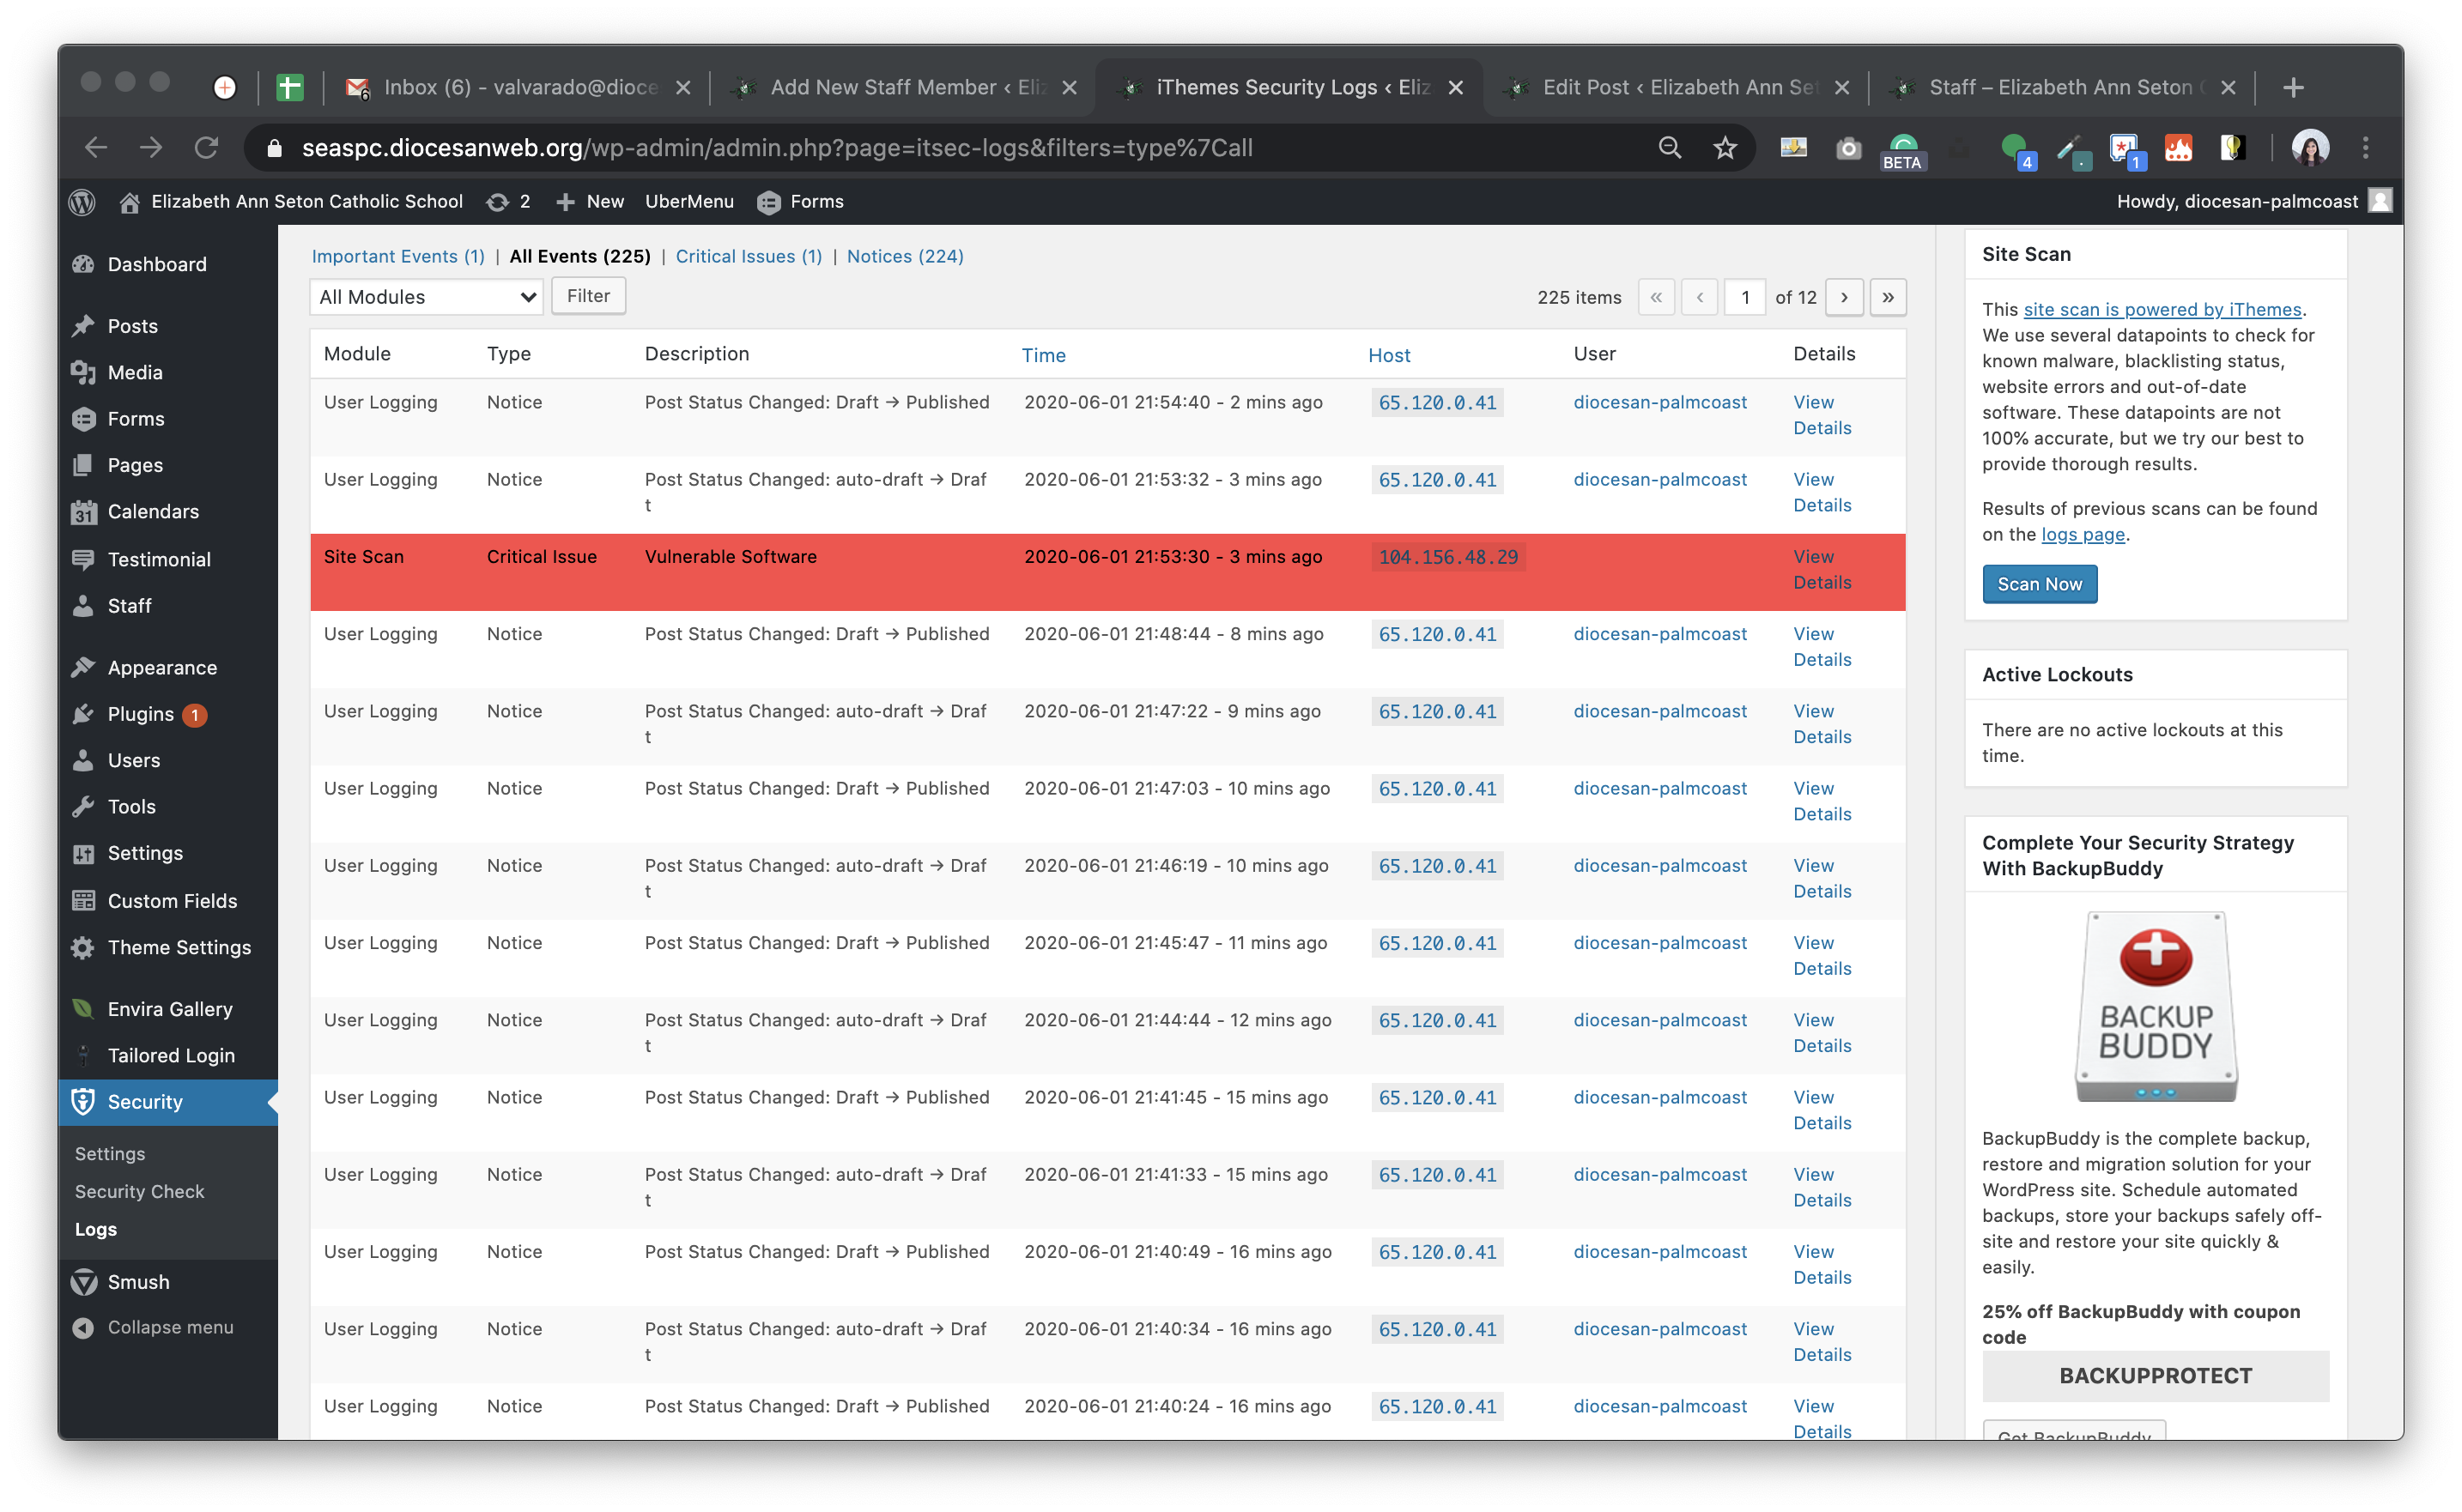
Task: Click the Plugins menu with update badge
Action: coord(141,714)
